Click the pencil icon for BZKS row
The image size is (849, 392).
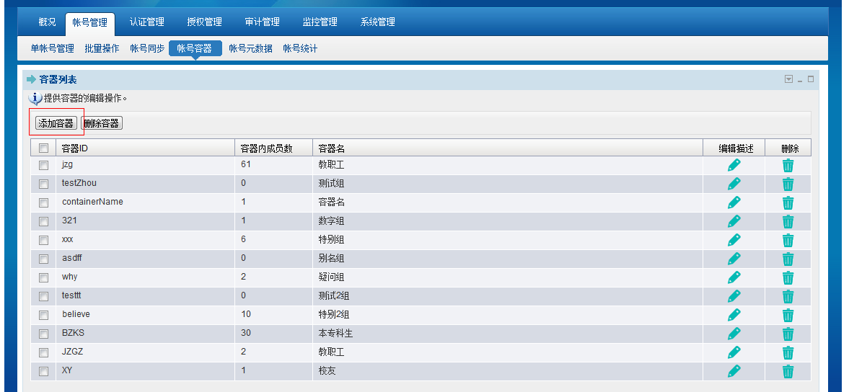pyautogui.click(x=734, y=334)
